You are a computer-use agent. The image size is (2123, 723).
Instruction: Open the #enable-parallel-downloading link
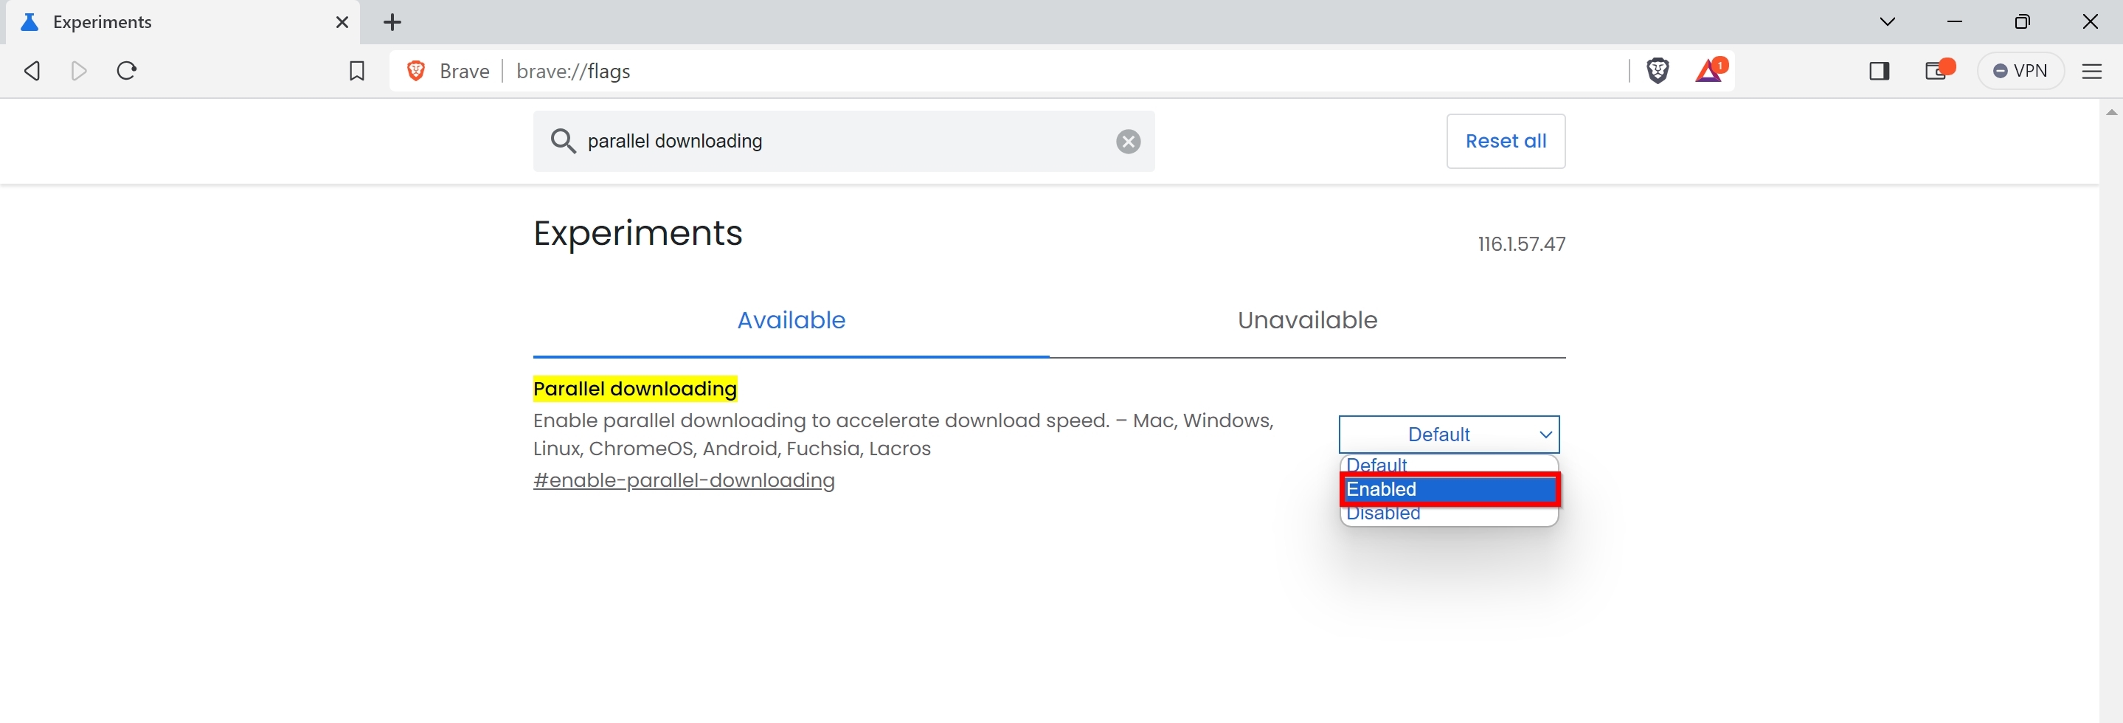coord(683,480)
